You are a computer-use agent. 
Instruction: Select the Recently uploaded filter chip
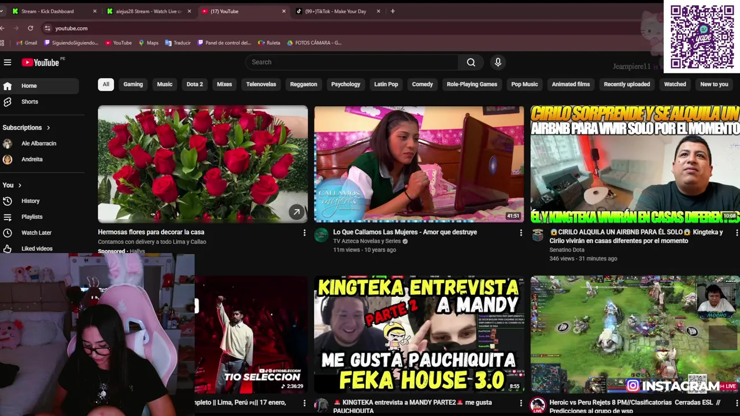pos(627,84)
